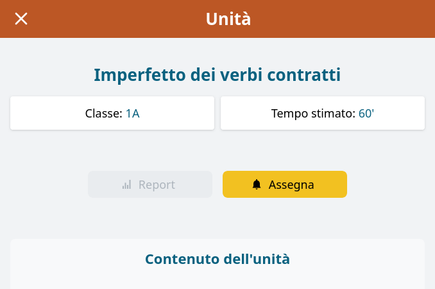The height and width of the screenshot is (289, 435).
Task: Click the unit content panel below the heading
Action: 217,279
